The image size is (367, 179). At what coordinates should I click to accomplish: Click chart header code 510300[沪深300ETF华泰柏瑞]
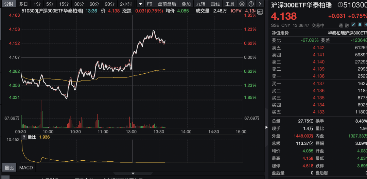[x=52, y=11]
